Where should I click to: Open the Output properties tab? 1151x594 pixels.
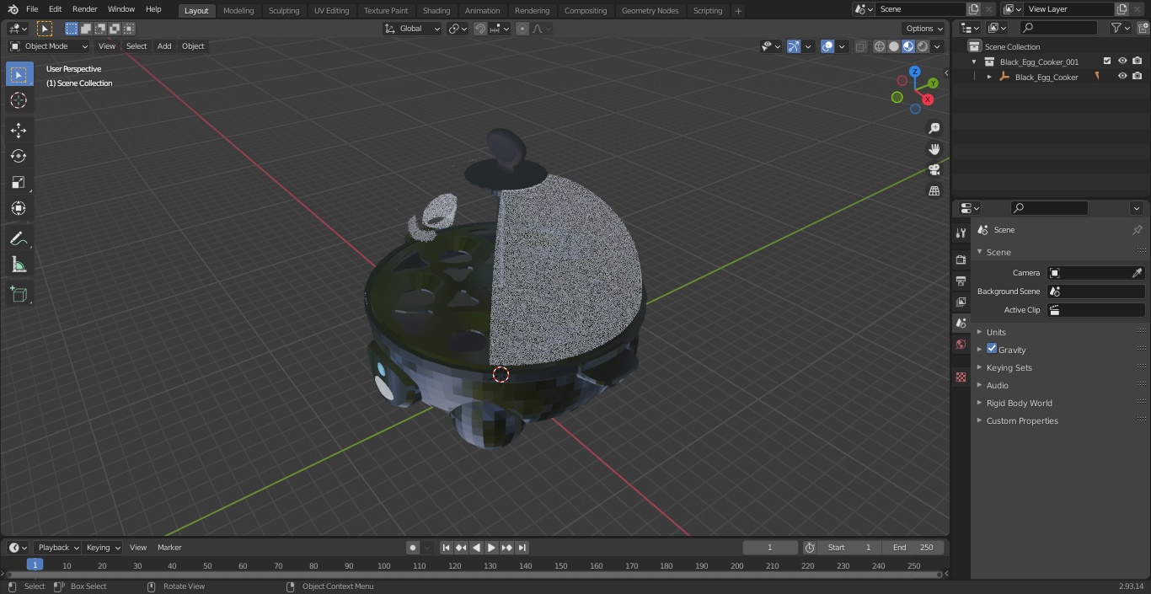pos(961,281)
